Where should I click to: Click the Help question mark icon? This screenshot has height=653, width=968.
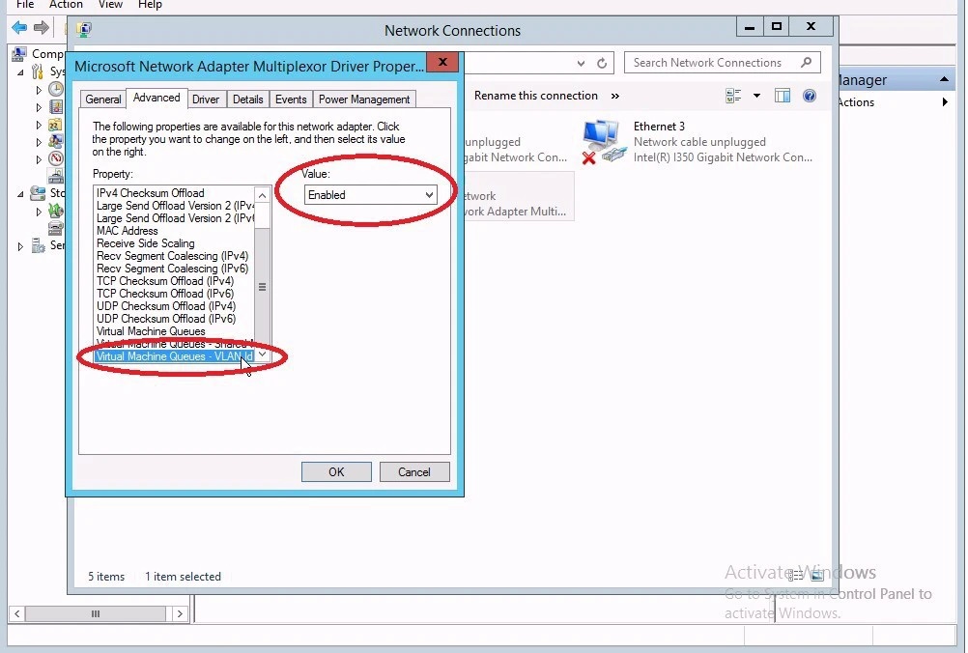tap(809, 96)
